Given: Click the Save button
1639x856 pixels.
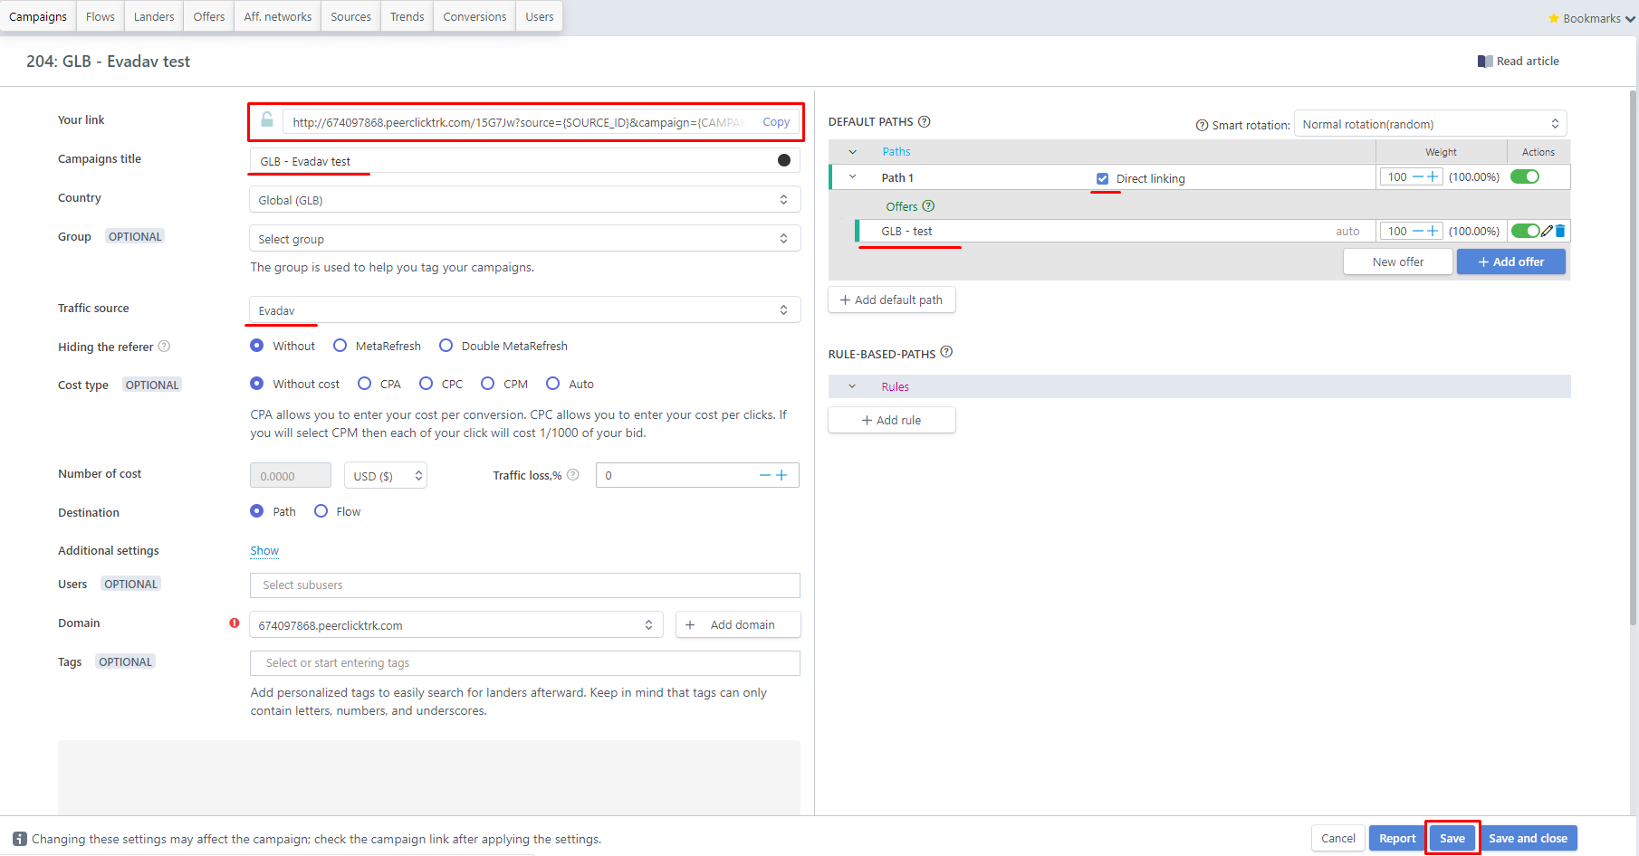Looking at the screenshot, I should [x=1452, y=838].
